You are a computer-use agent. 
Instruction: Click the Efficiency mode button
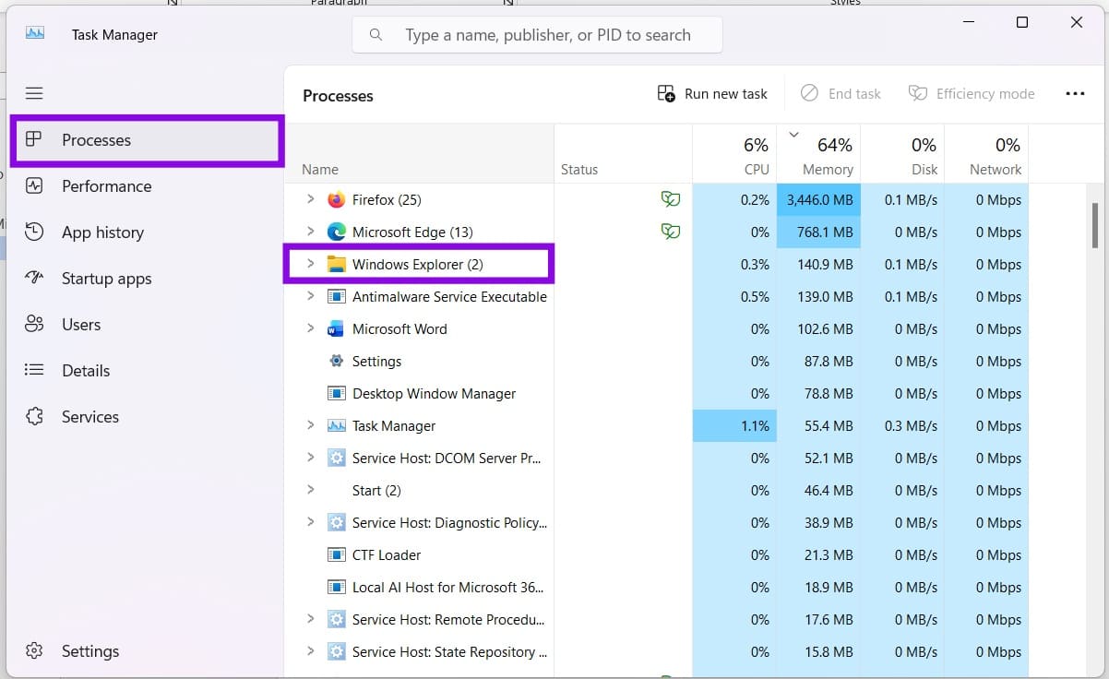pyautogui.click(x=972, y=93)
